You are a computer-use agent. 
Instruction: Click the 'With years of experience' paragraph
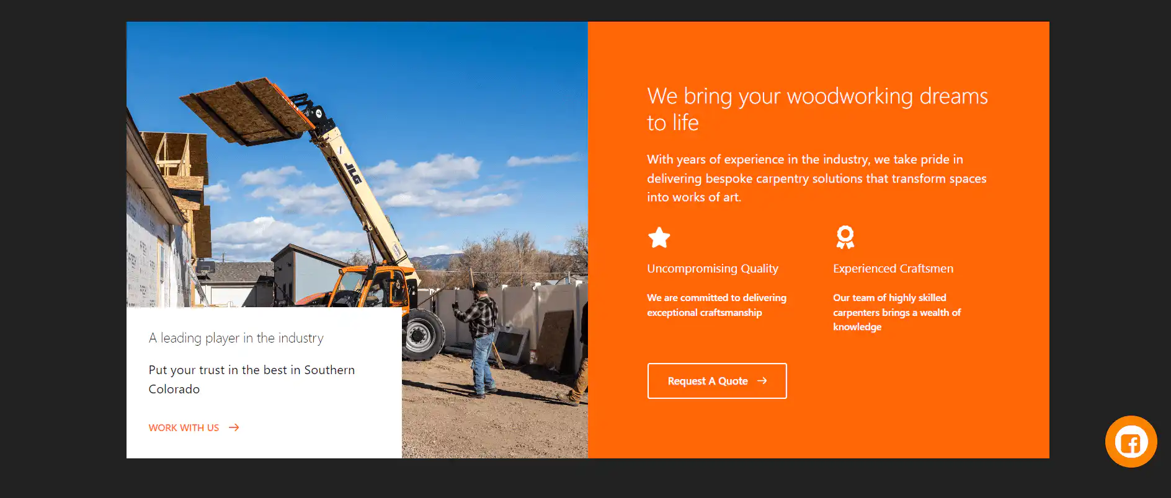point(816,178)
